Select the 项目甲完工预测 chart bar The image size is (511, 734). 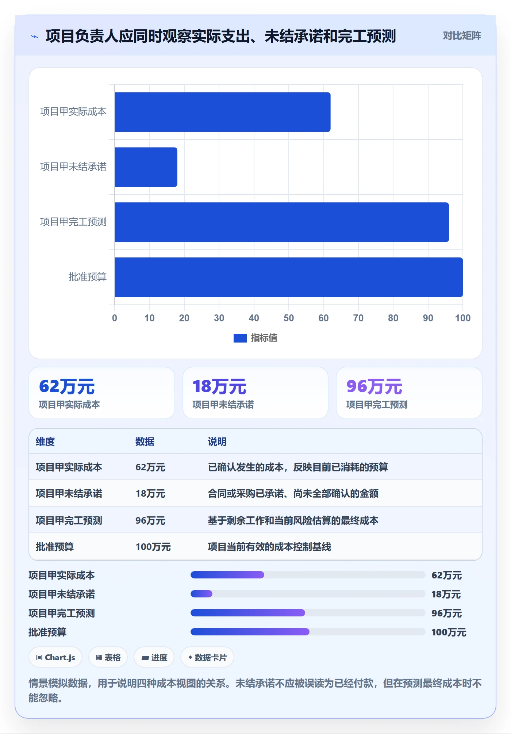282,222
